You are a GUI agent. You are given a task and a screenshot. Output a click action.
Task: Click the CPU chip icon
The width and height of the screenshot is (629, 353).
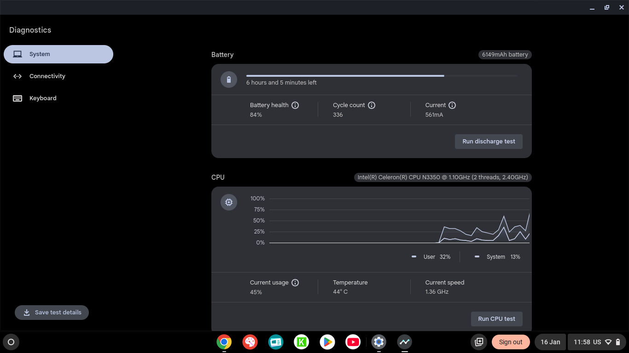tap(229, 202)
